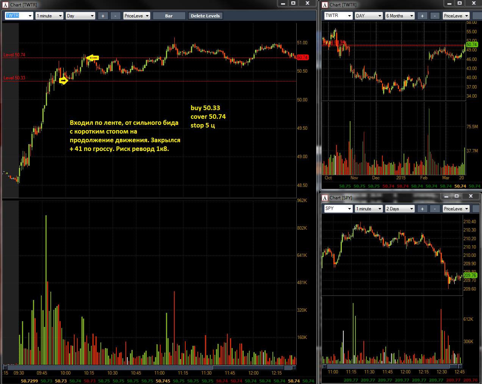This screenshot has height=384, width=482.
Task: Click the TWTR symbol input on main chart
Action: coord(19,16)
